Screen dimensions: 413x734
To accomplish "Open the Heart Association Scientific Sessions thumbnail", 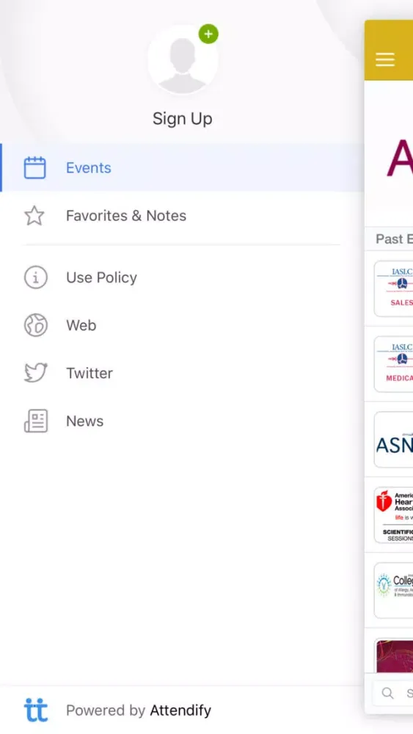I will point(393,515).
